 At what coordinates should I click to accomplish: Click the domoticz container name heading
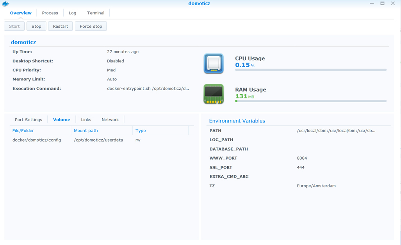[23, 42]
